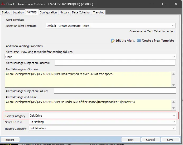
Task: Click the up arrow of the Success message scrollbar
Action: pyautogui.click(x=174, y=74)
